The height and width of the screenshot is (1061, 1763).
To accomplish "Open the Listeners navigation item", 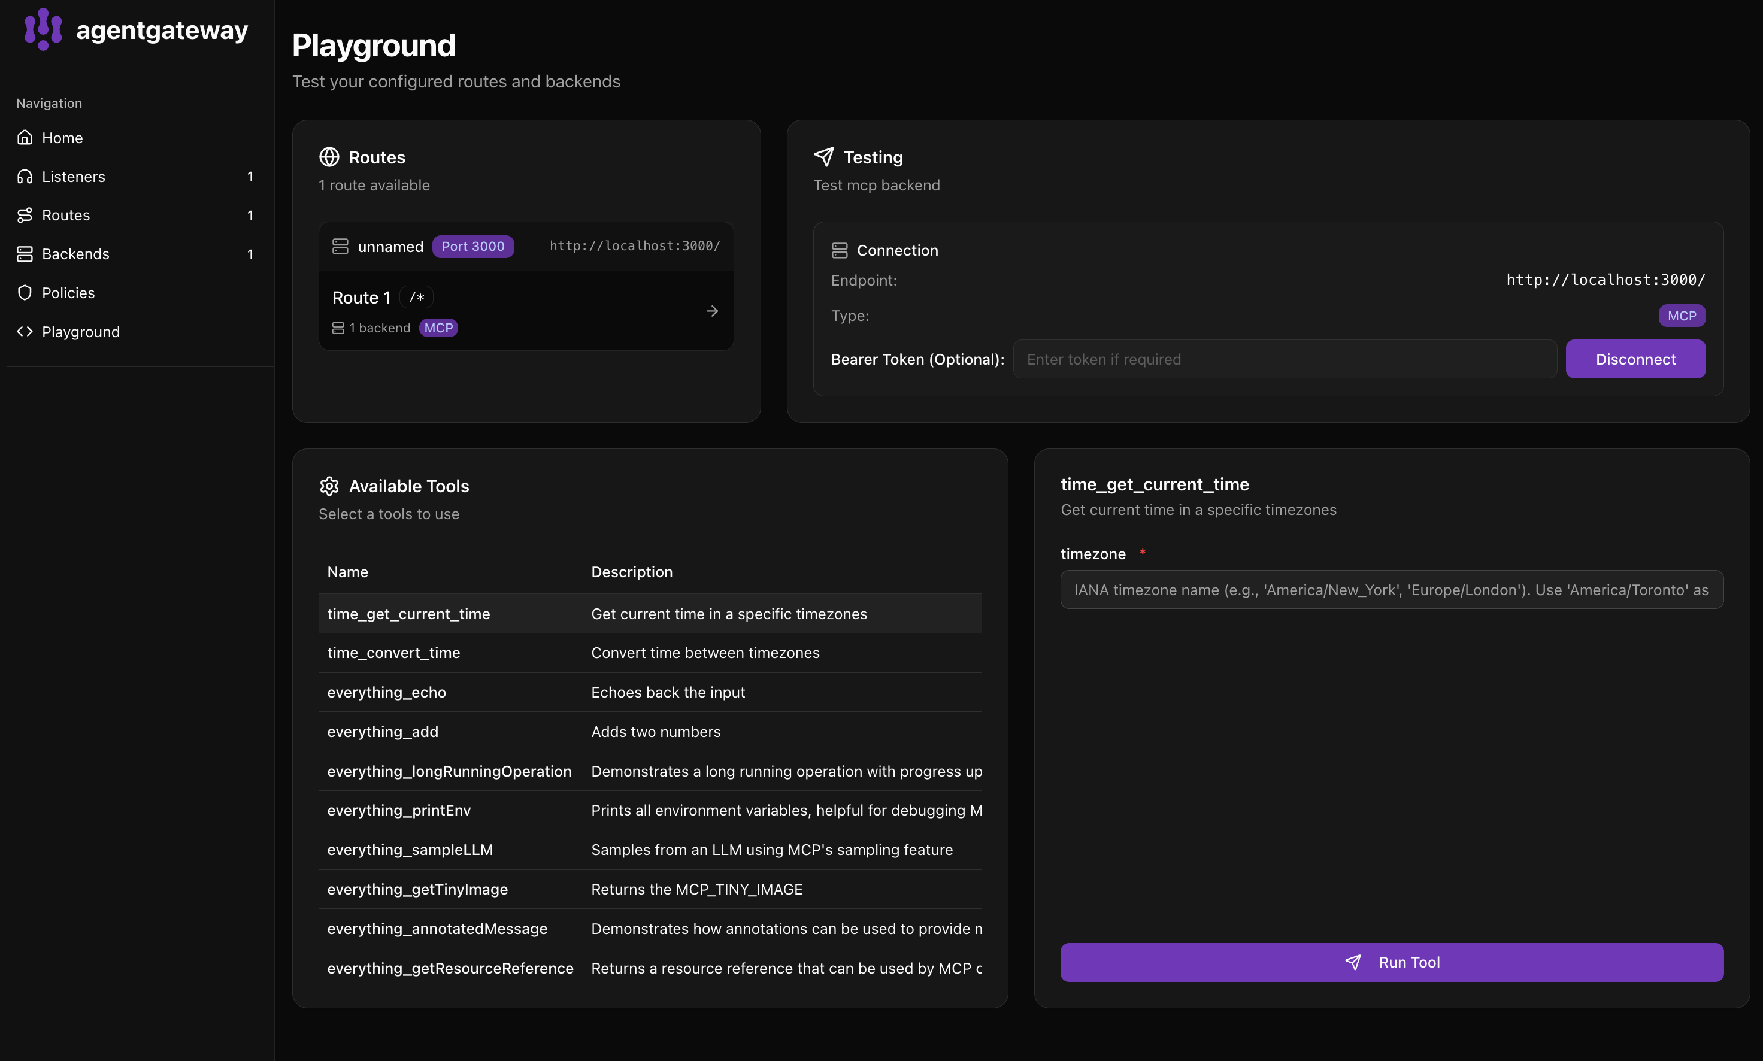I will click(74, 177).
